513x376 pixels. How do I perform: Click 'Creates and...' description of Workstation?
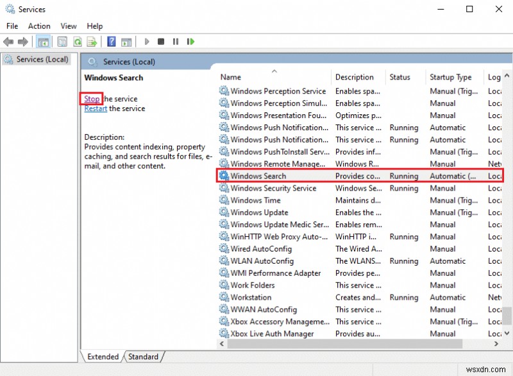[x=358, y=297]
